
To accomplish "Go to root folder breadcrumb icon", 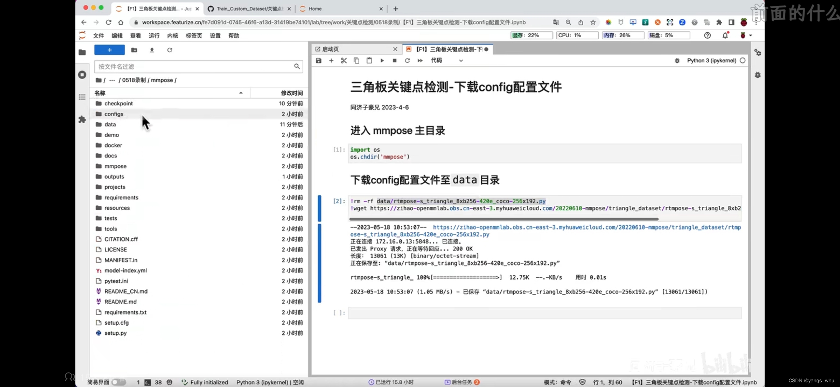I will 98,80.
